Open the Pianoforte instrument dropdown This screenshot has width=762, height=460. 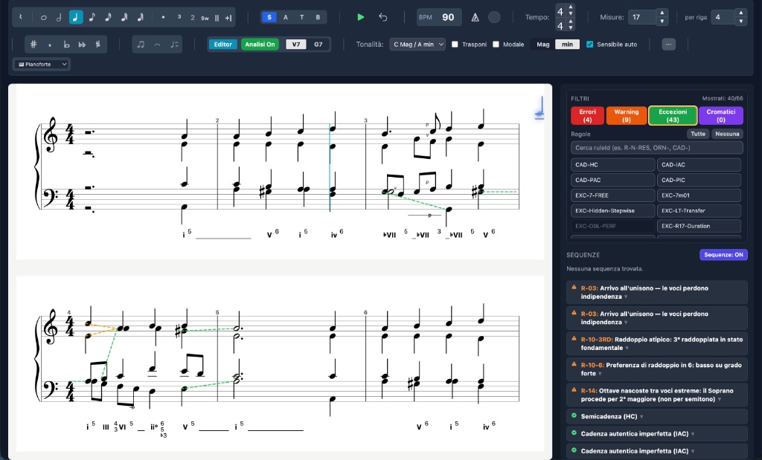click(x=42, y=65)
